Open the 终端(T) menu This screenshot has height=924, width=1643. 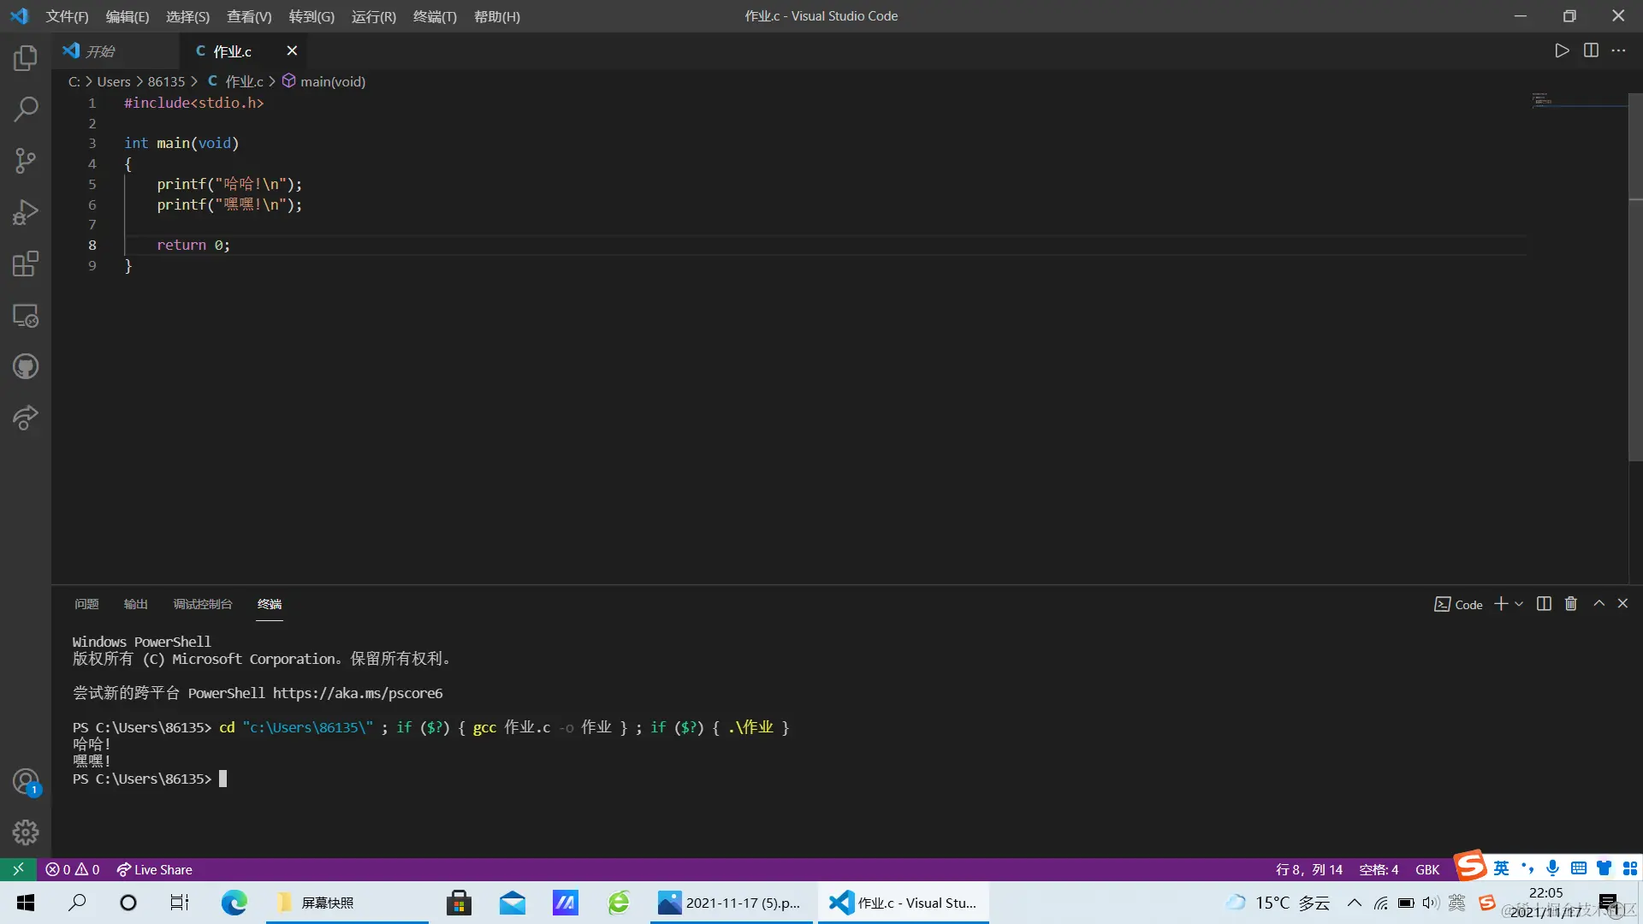pos(435,16)
